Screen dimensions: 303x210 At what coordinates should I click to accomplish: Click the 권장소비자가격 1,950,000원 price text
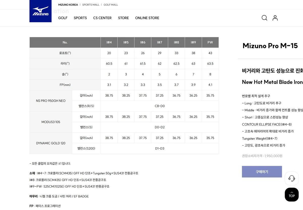pyautogui.click(x=262, y=156)
